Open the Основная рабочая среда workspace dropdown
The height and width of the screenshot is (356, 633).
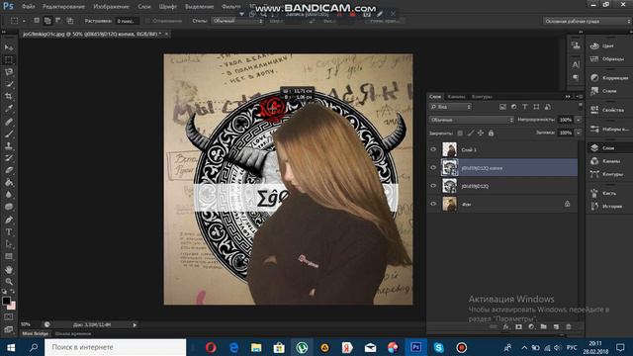(x=588, y=21)
